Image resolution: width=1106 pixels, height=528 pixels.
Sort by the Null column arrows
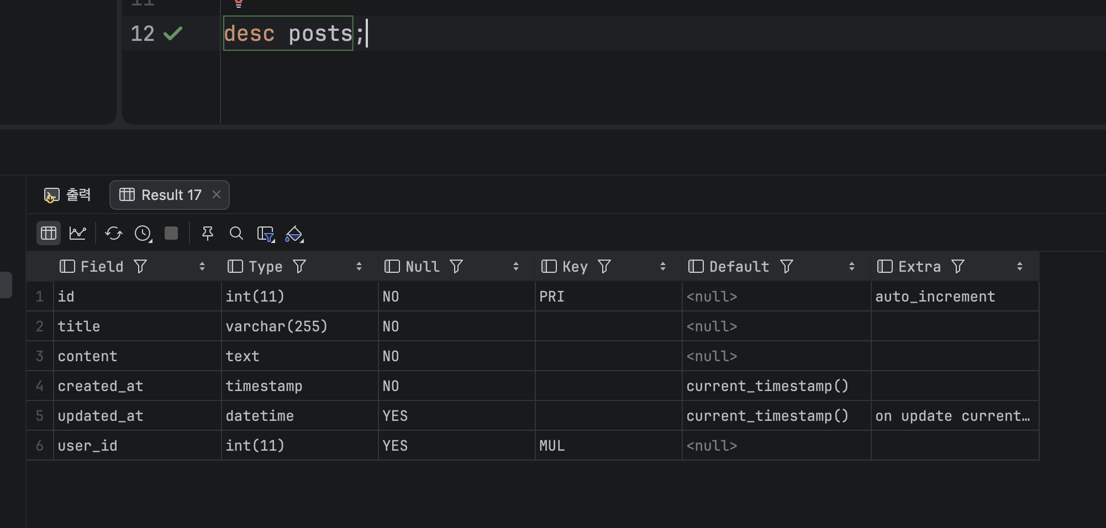tap(515, 267)
